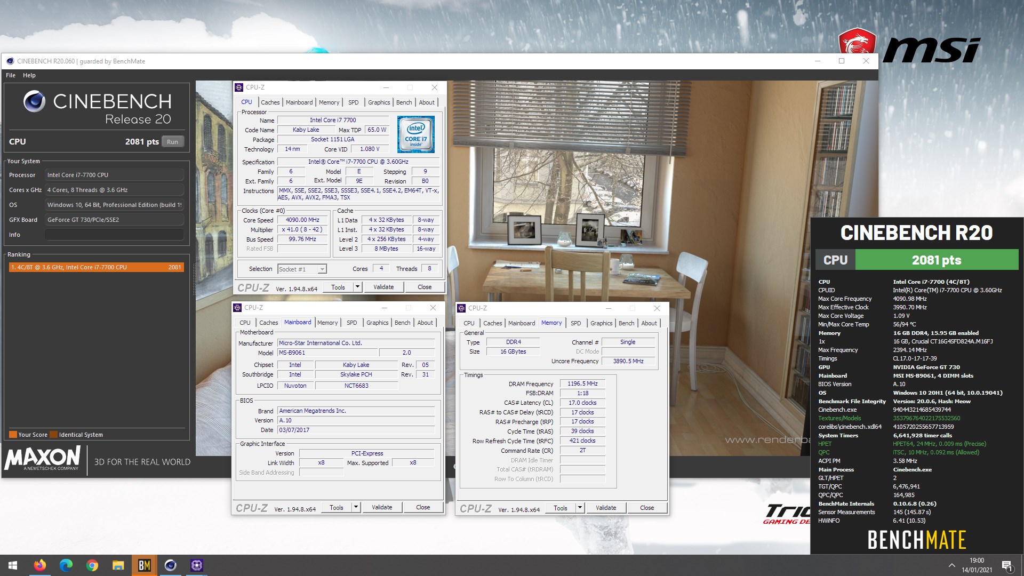This screenshot has height=576, width=1024.
Task: Select the ranking entry for i7-7700 CPU
Action: click(96, 267)
